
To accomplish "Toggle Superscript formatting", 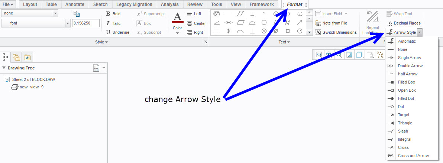I will [x=151, y=14].
